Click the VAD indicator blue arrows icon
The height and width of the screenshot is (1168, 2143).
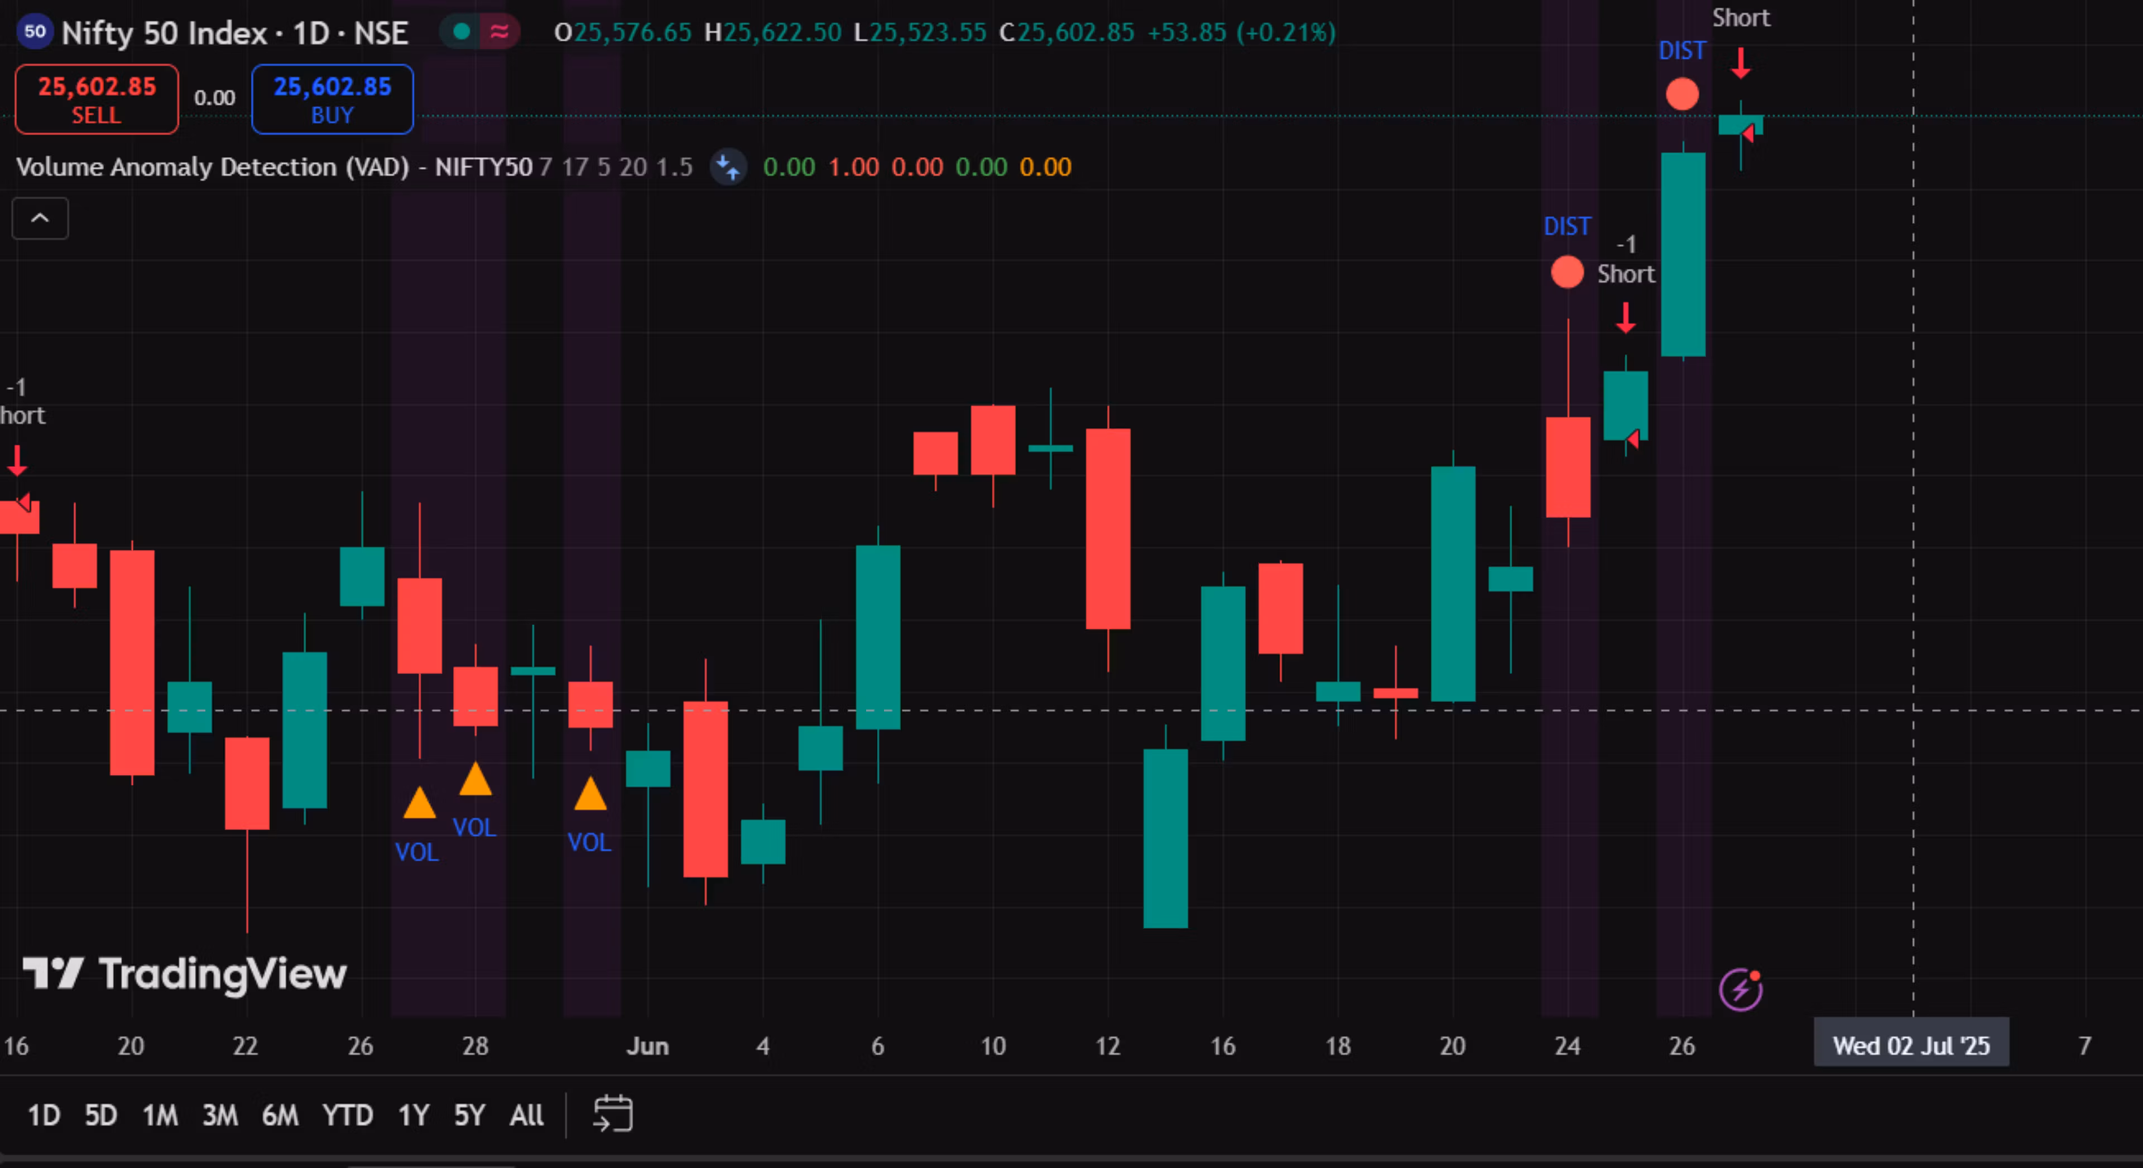click(x=728, y=166)
